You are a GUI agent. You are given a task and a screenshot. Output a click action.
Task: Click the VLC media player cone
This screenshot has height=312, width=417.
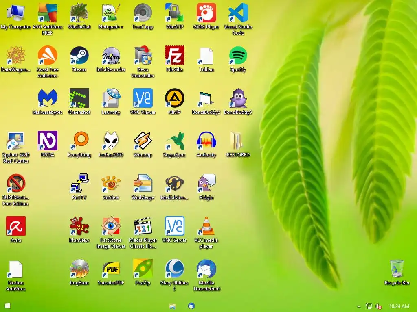[206, 226]
